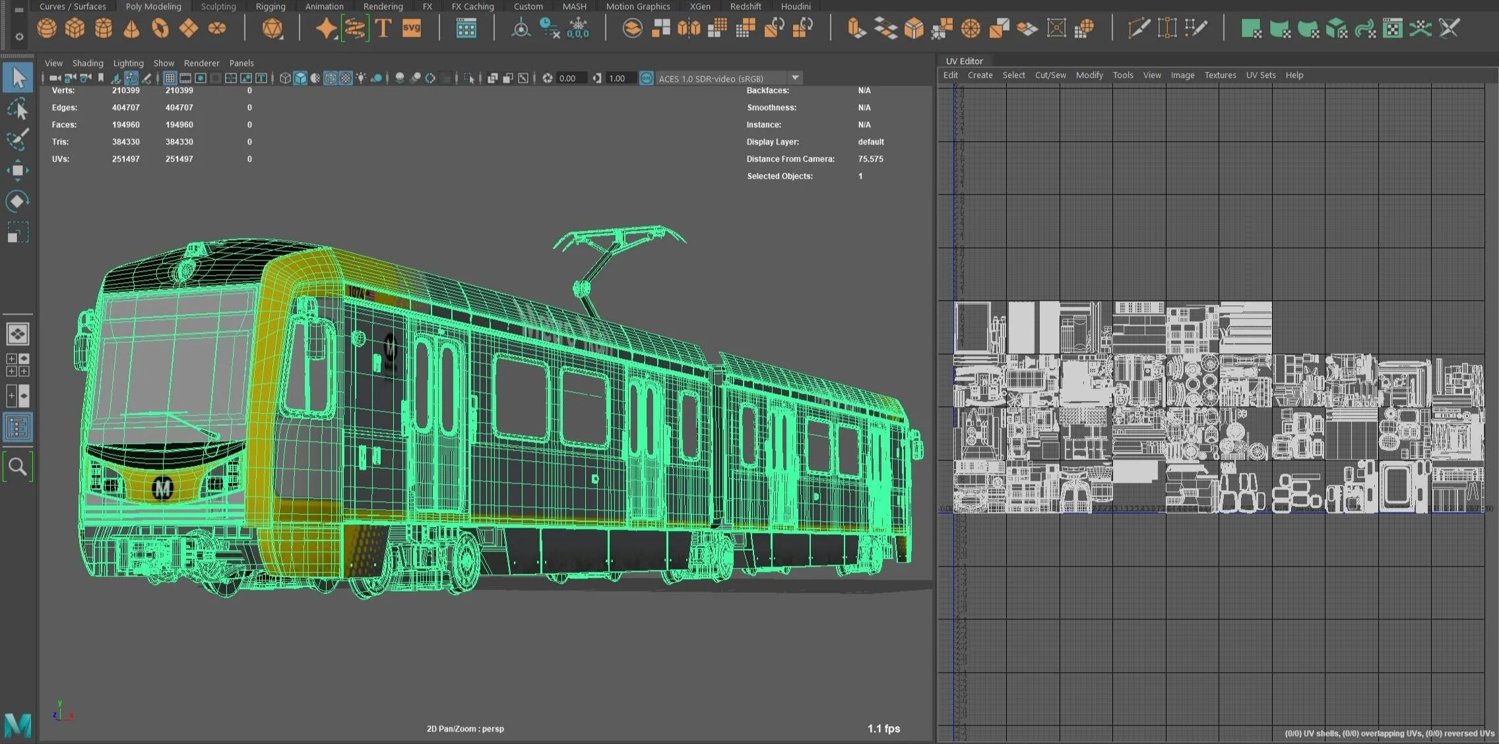1499x744 pixels.
Task: Click the polygon cone shelf icon
Action: click(x=131, y=28)
